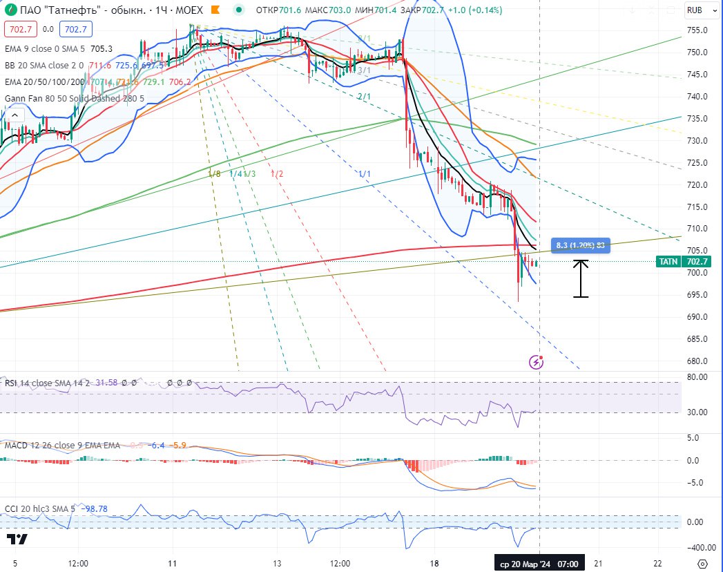
Task: Click the Gann fan 1/2 label
Action: [277, 174]
